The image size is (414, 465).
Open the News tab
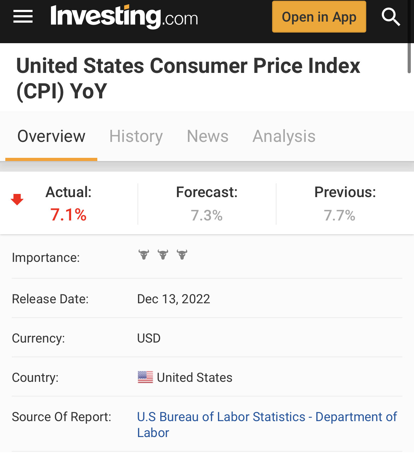point(207,136)
